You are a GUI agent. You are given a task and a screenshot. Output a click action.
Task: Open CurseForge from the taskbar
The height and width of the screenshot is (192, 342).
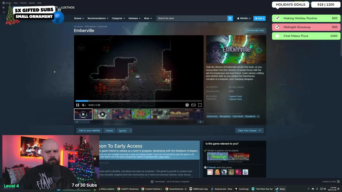[x=242, y=189]
